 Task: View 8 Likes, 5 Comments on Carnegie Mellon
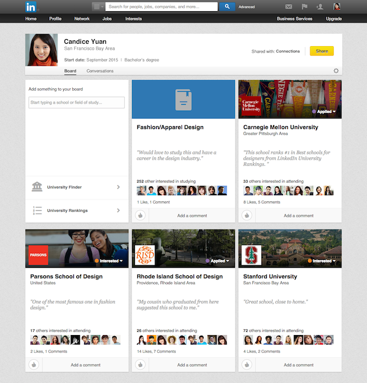coord(262,202)
